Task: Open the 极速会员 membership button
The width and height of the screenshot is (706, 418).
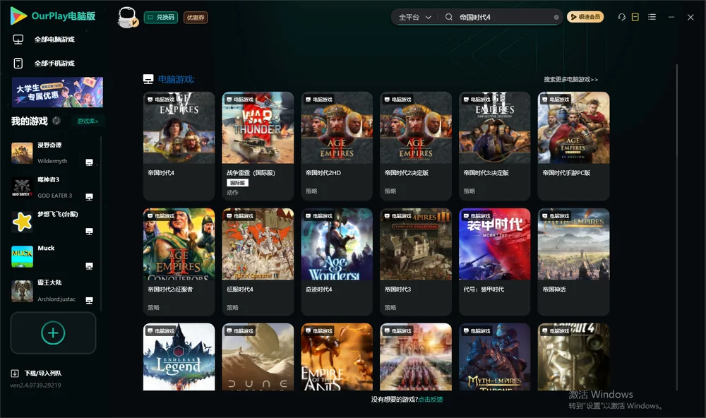Action: coord(585,17)
